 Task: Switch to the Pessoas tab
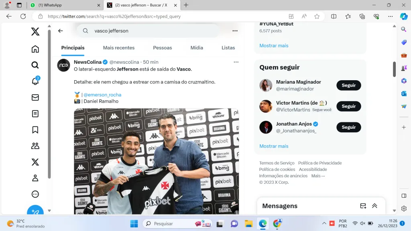[163, 48]
